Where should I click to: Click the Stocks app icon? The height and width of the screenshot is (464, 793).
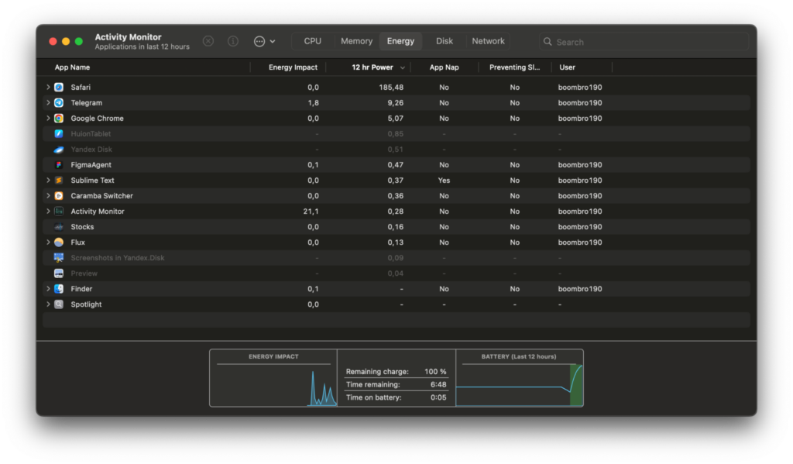point(59,227)
